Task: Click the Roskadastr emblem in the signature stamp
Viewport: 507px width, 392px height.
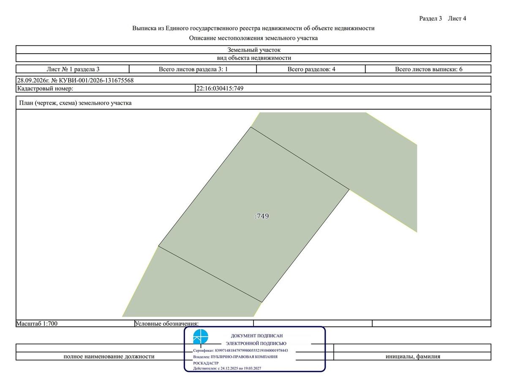Action: (201, 337)
